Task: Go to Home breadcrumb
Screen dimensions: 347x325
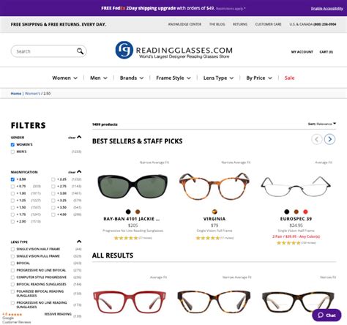Action: click(16, 94)
